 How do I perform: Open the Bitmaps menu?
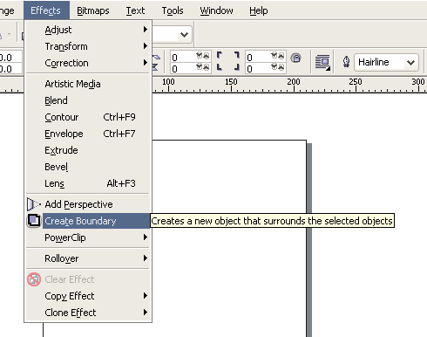[93, 10]
